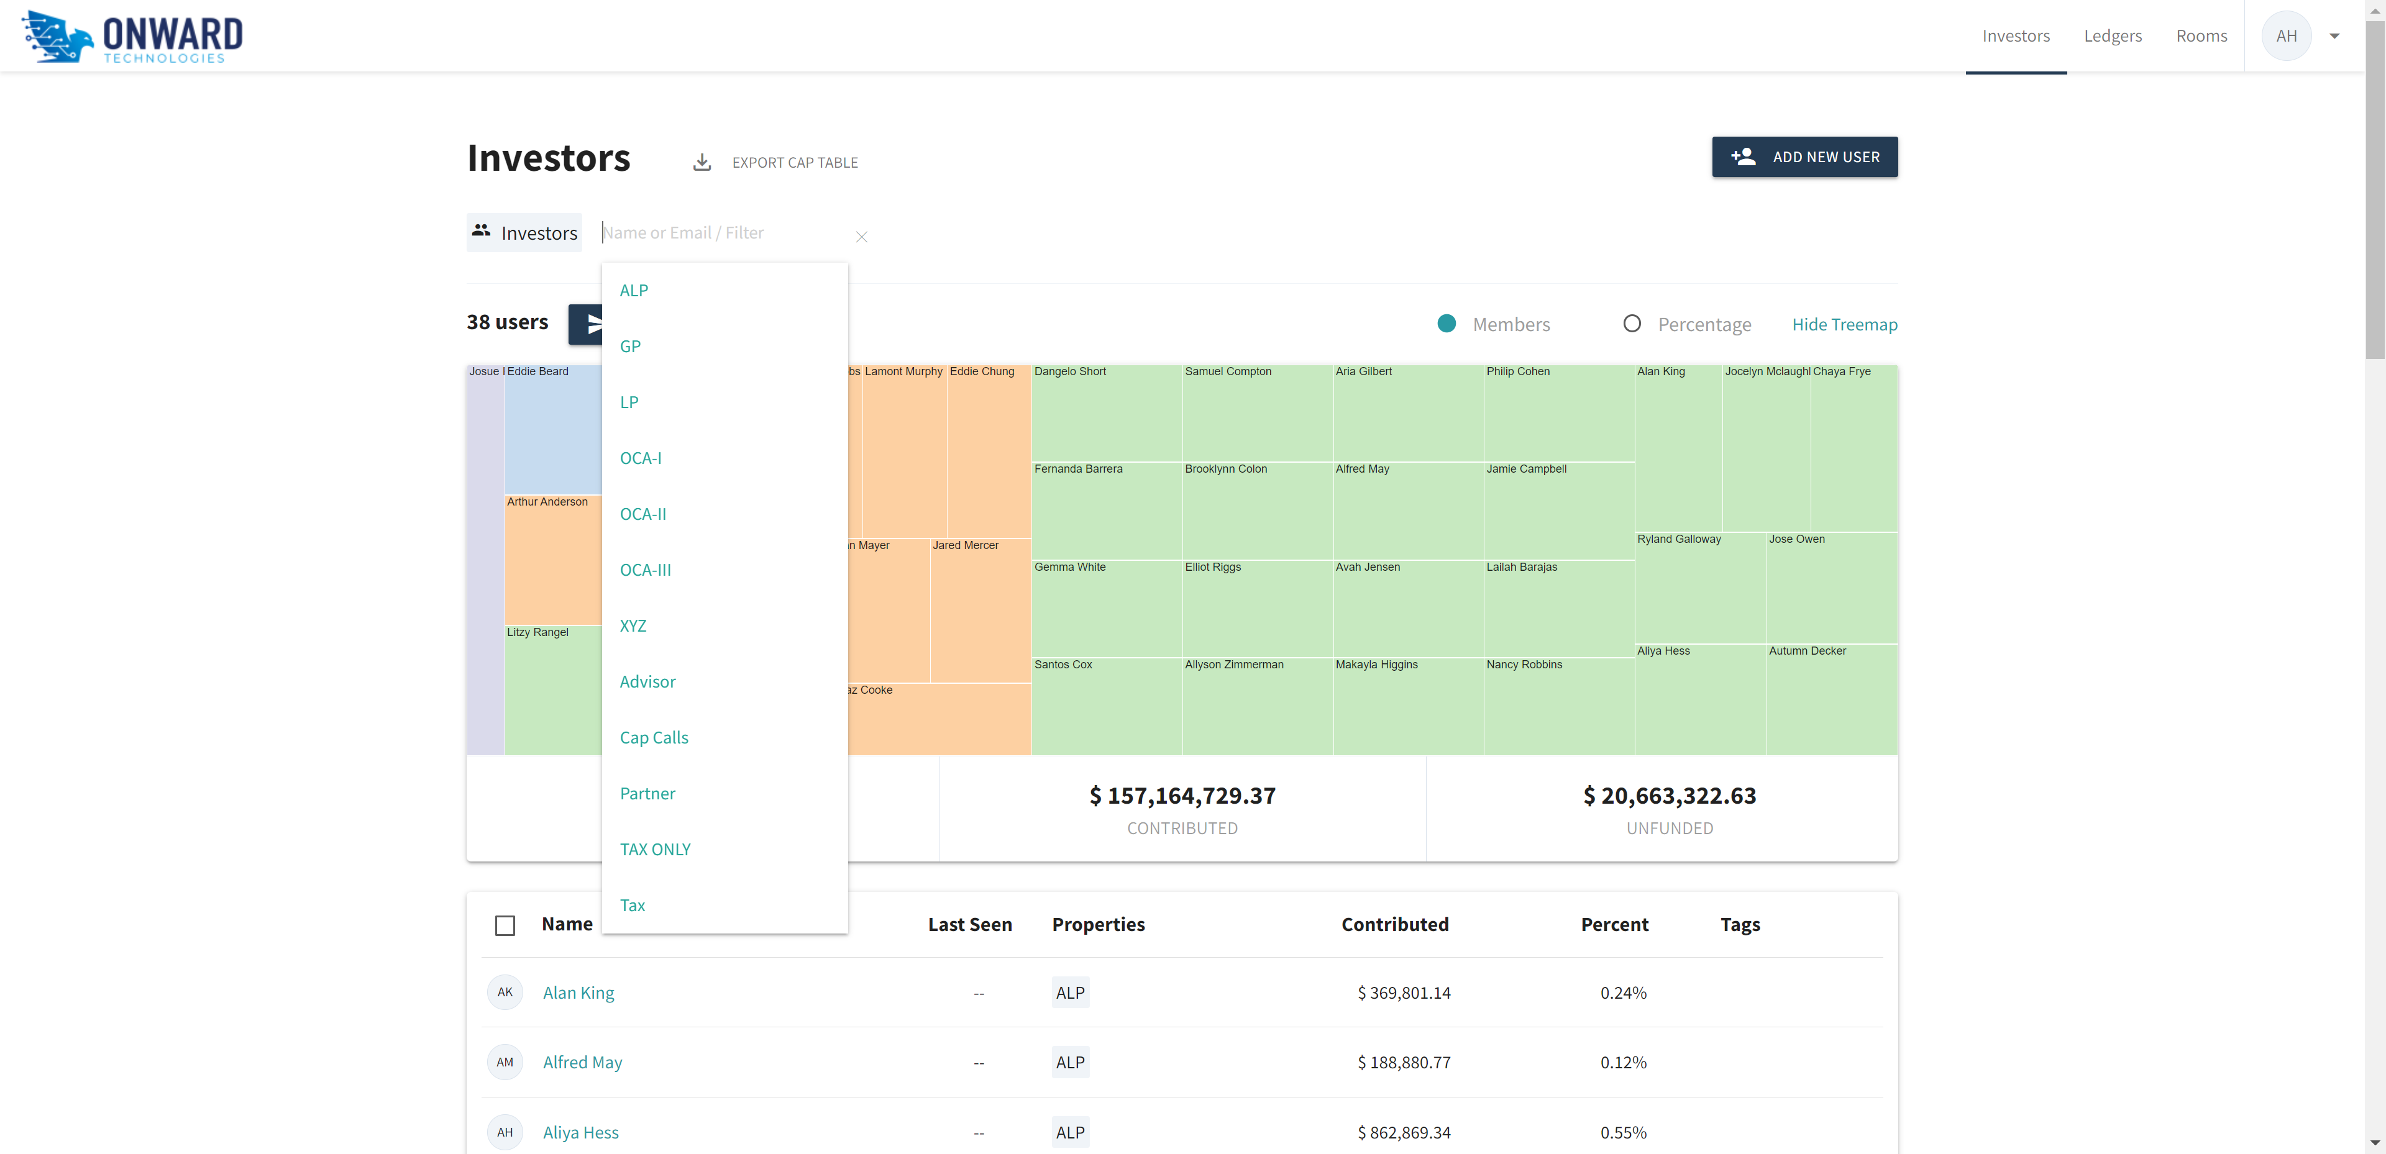Choose XYZ filter option
Screen dimensions: 2386x1154
click(725, 626)
